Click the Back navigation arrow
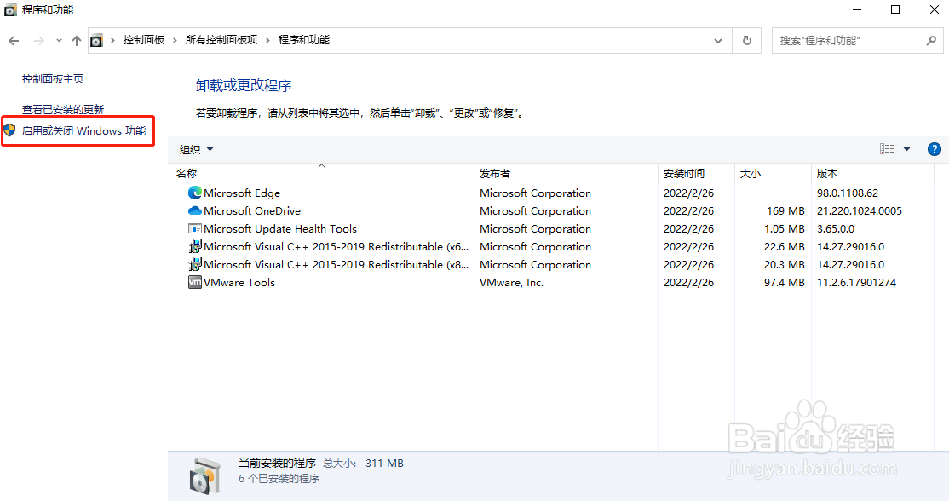This screenshot has height=501, width=949. [x=14, y=41]
